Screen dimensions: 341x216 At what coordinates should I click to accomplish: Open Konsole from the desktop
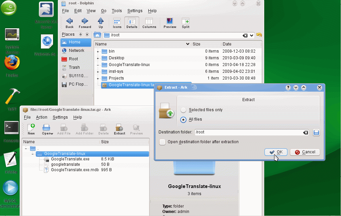(11, 132)
